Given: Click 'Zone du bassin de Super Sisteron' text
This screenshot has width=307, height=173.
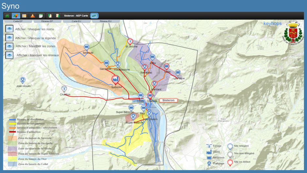Looking at the screenshot, I should click(x=39, y=154).
